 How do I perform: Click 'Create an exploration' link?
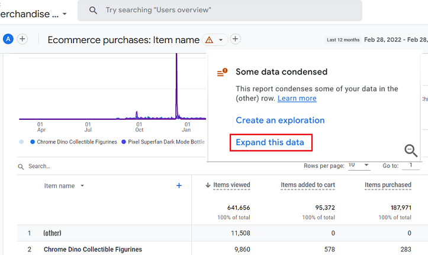coord(280,120)
